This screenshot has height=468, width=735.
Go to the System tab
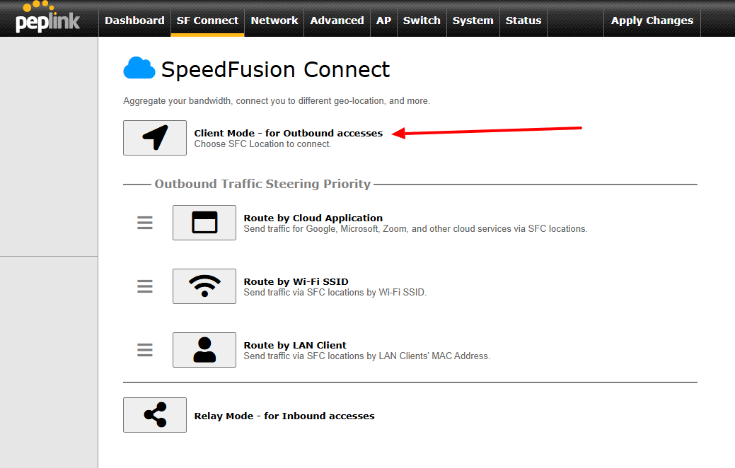[x=473, y=21]
